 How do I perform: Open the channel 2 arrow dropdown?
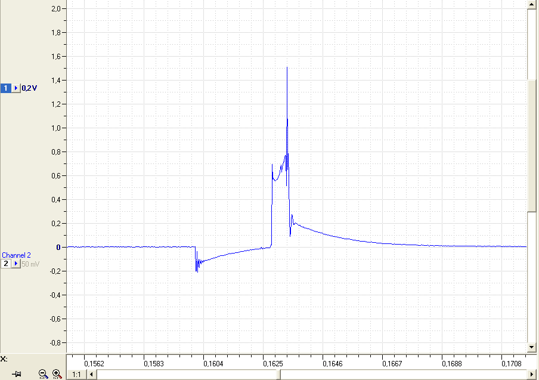click(x=16, y=264)
